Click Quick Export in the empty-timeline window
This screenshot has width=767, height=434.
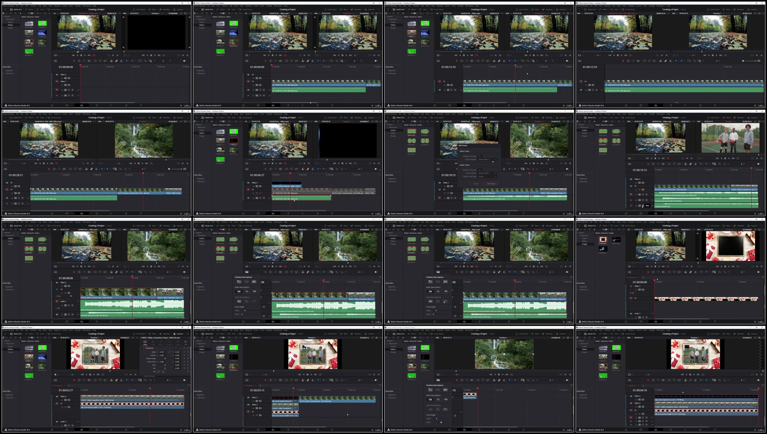pos(139,9)
